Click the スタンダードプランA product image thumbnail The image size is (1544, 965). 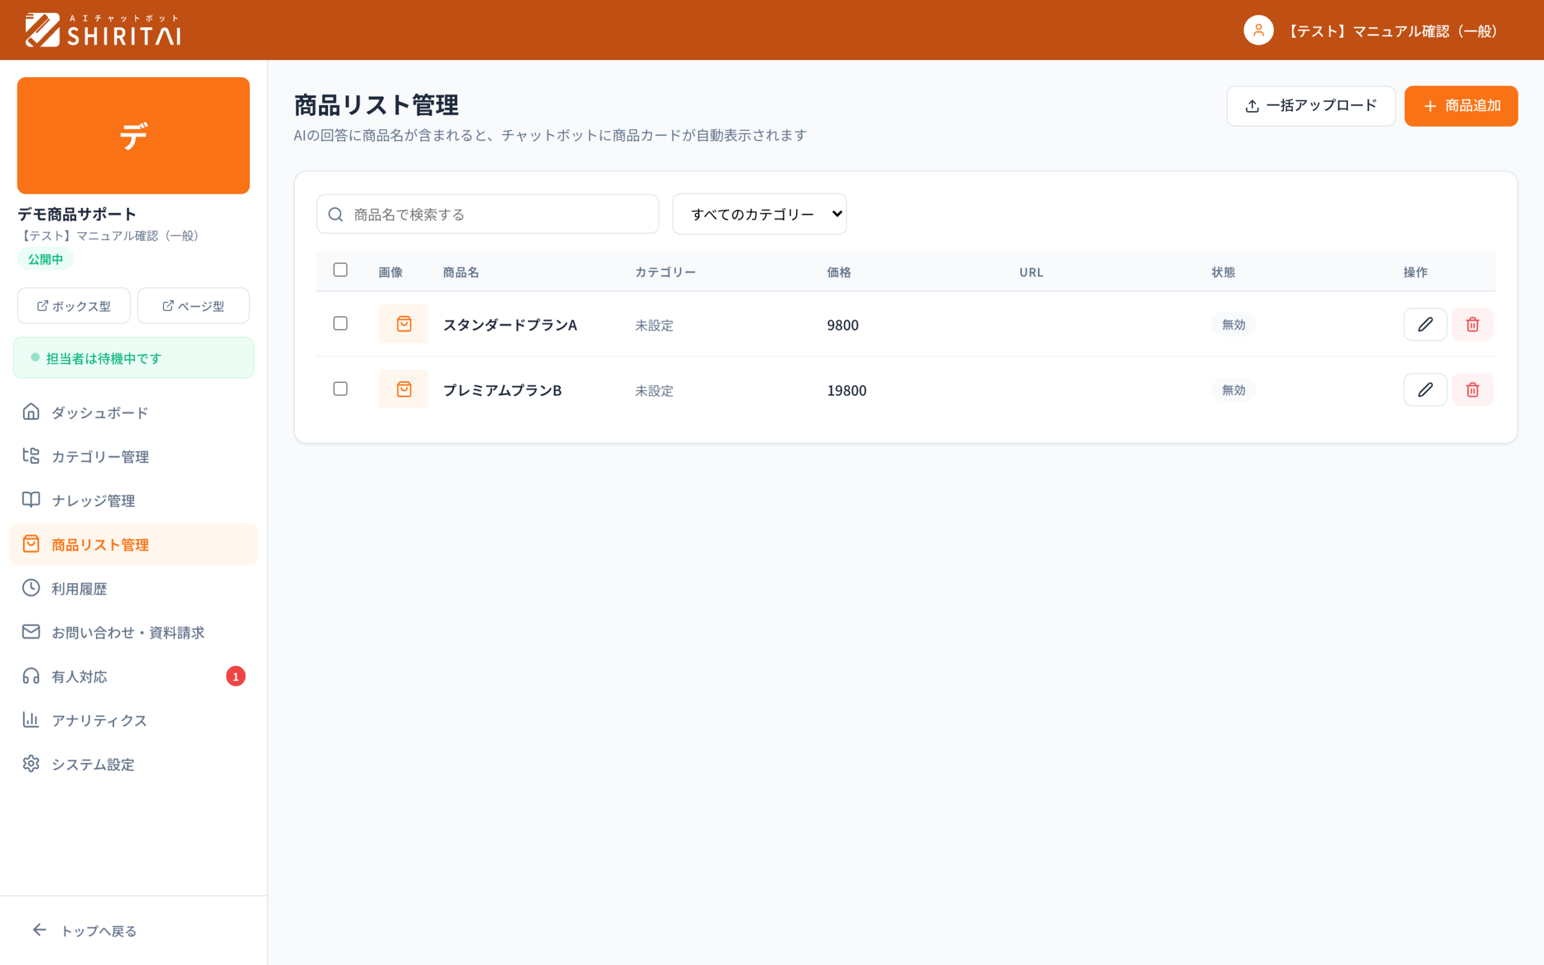tap(403, 324)
